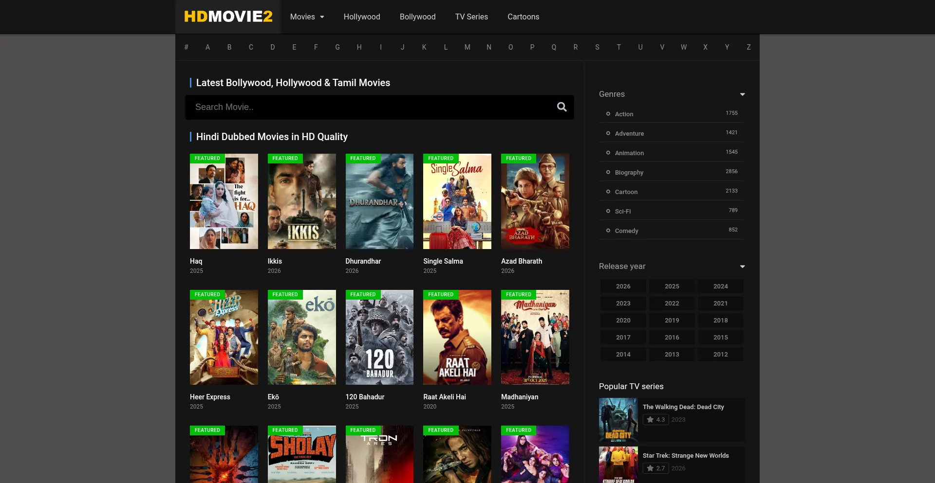Open the Raat Akeli Hai poster
Screen dimensions: 935x483
[457, 338]
